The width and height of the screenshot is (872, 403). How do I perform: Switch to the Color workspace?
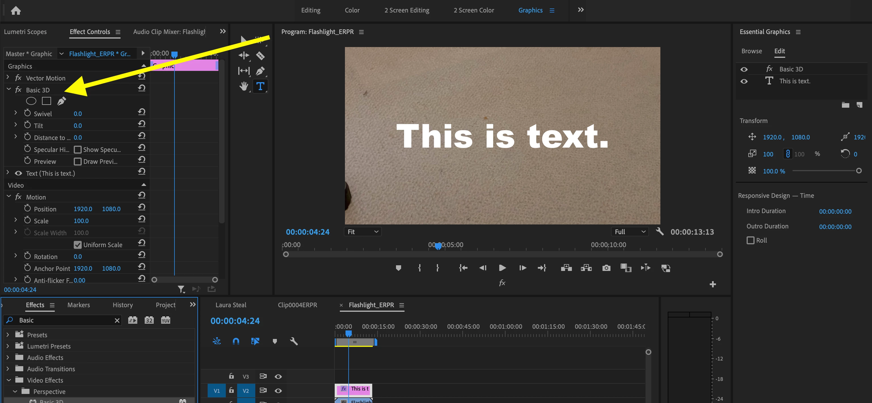[352, 10]
